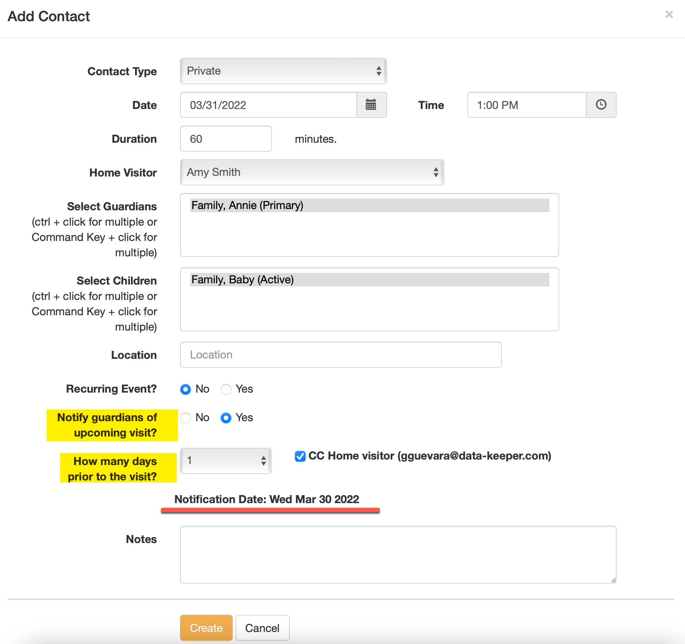Image resolution: width=685 pixels, height=644 pixels.
Task: Open the Home Visitor dropdown
Action: coord(312,172)
